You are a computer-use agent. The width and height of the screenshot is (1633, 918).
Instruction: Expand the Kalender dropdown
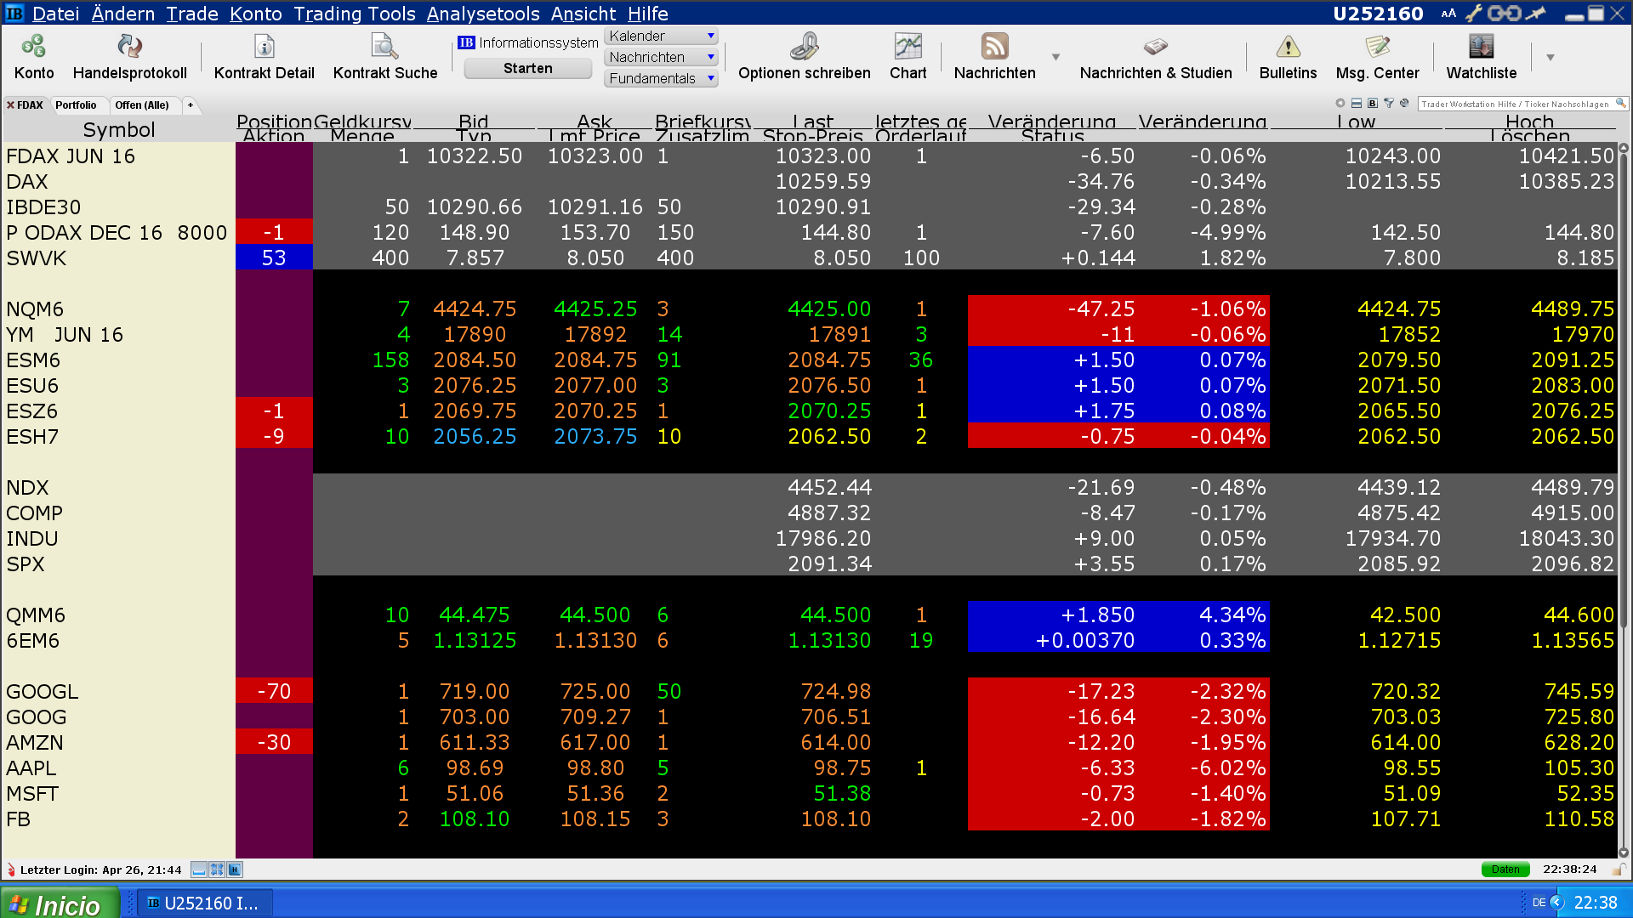click(x=710, y=36)
